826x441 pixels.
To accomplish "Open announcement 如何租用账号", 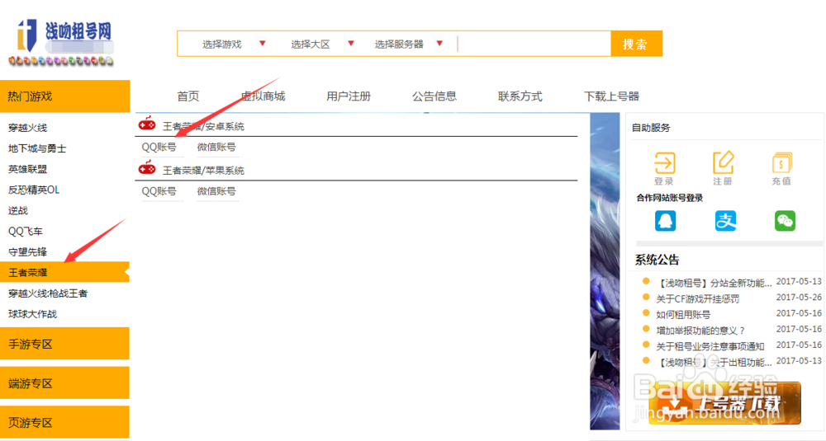I will click(x=683, y=314).
